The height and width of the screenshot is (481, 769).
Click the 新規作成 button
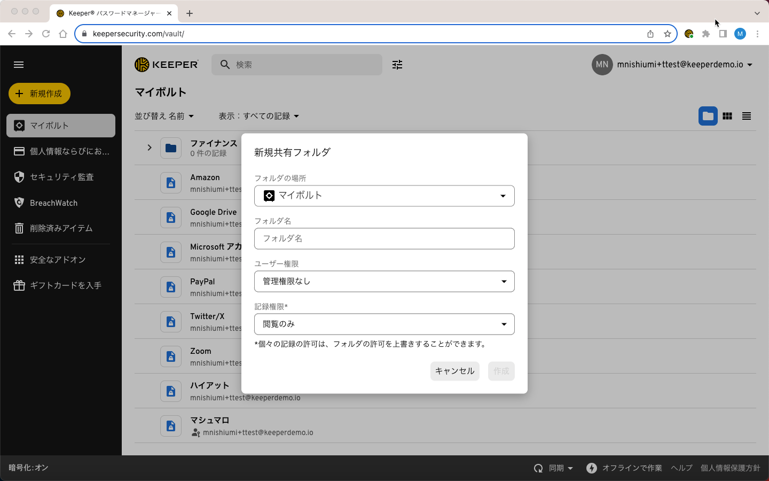click(x=40, y=94)
